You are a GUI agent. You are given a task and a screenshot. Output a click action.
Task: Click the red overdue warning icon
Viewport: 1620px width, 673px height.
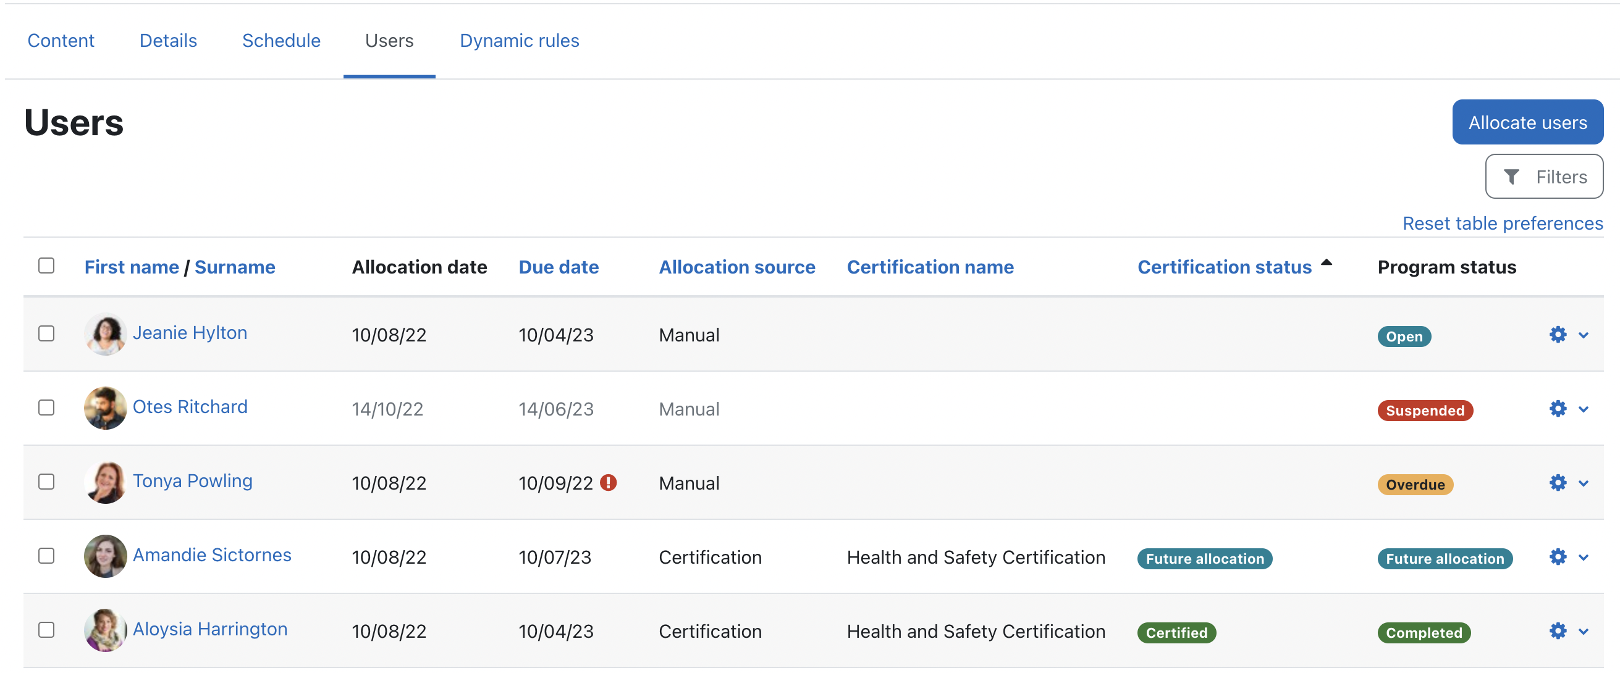tap(608, 483)
